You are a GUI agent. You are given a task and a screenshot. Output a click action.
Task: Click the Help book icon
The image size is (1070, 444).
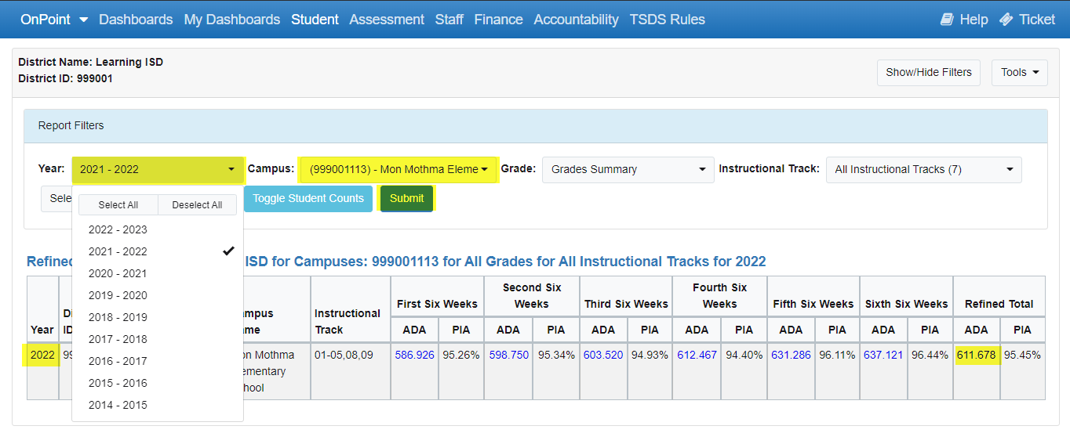pos(947,20)
